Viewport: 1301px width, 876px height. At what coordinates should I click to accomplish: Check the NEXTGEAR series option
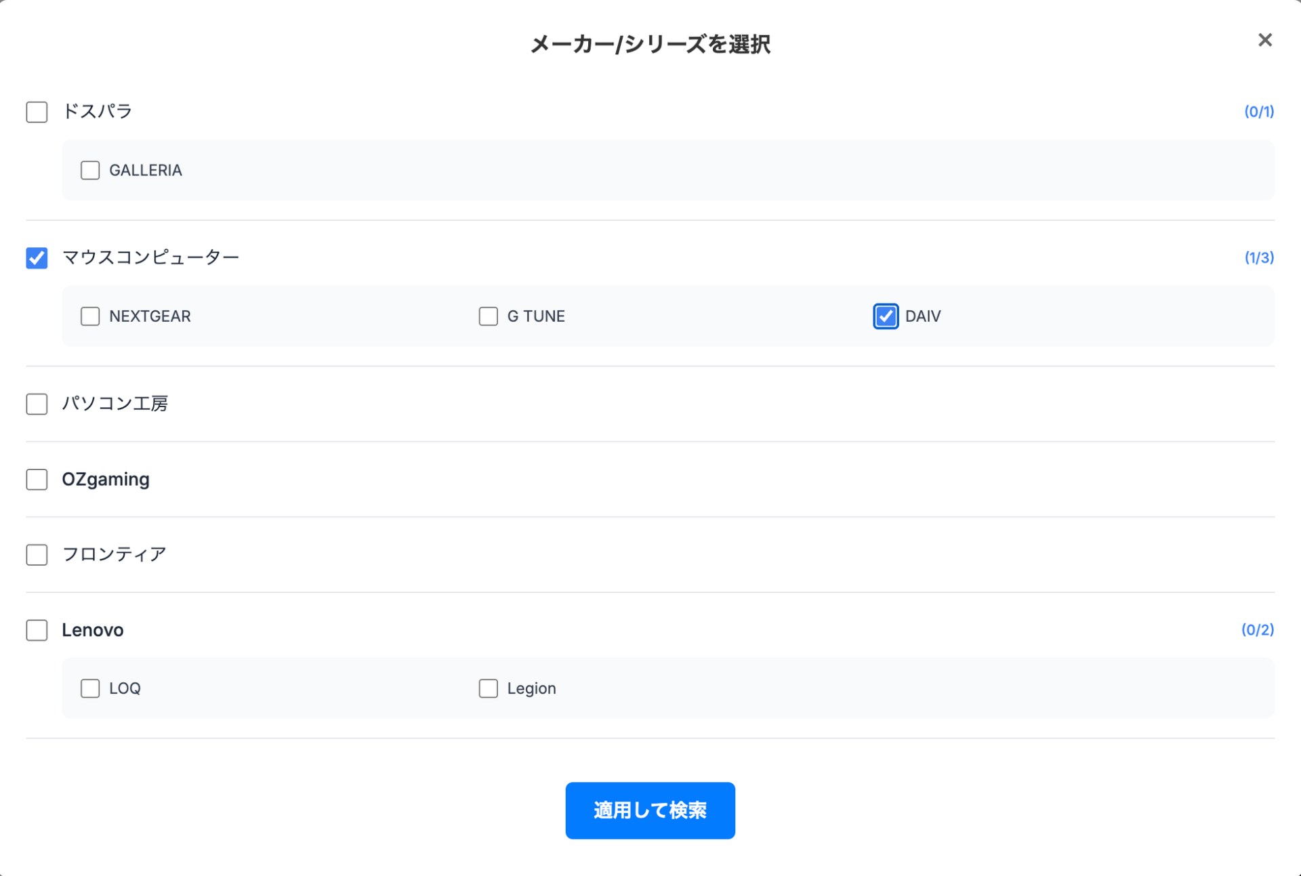[90, 316]
